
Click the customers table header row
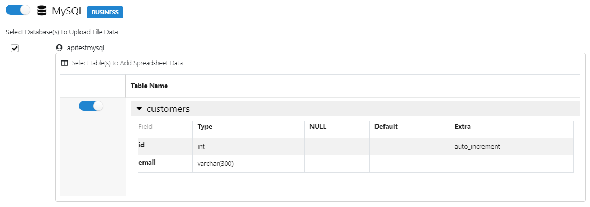(355, 109)
